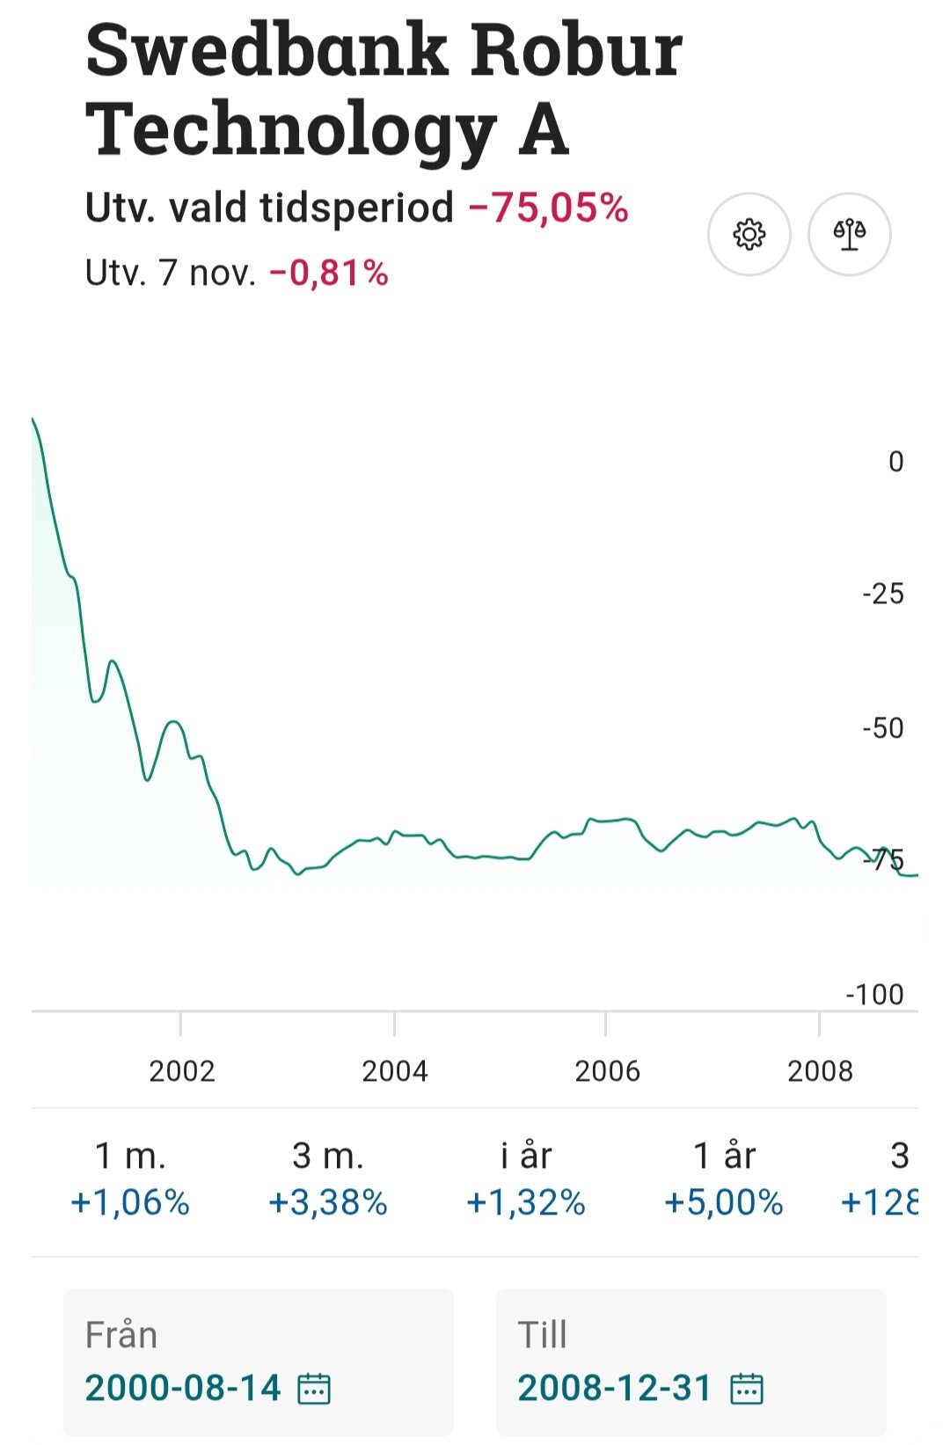The image size is (950, 1445).
Task: Click calendar icon in Från field
Action: pos(314,1389)
